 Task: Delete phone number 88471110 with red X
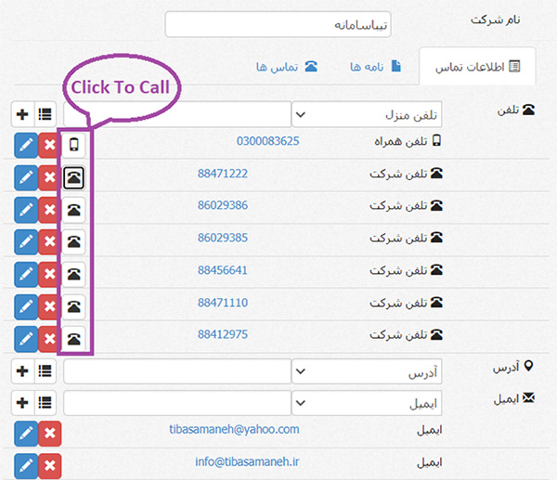[x=50, y=306]
